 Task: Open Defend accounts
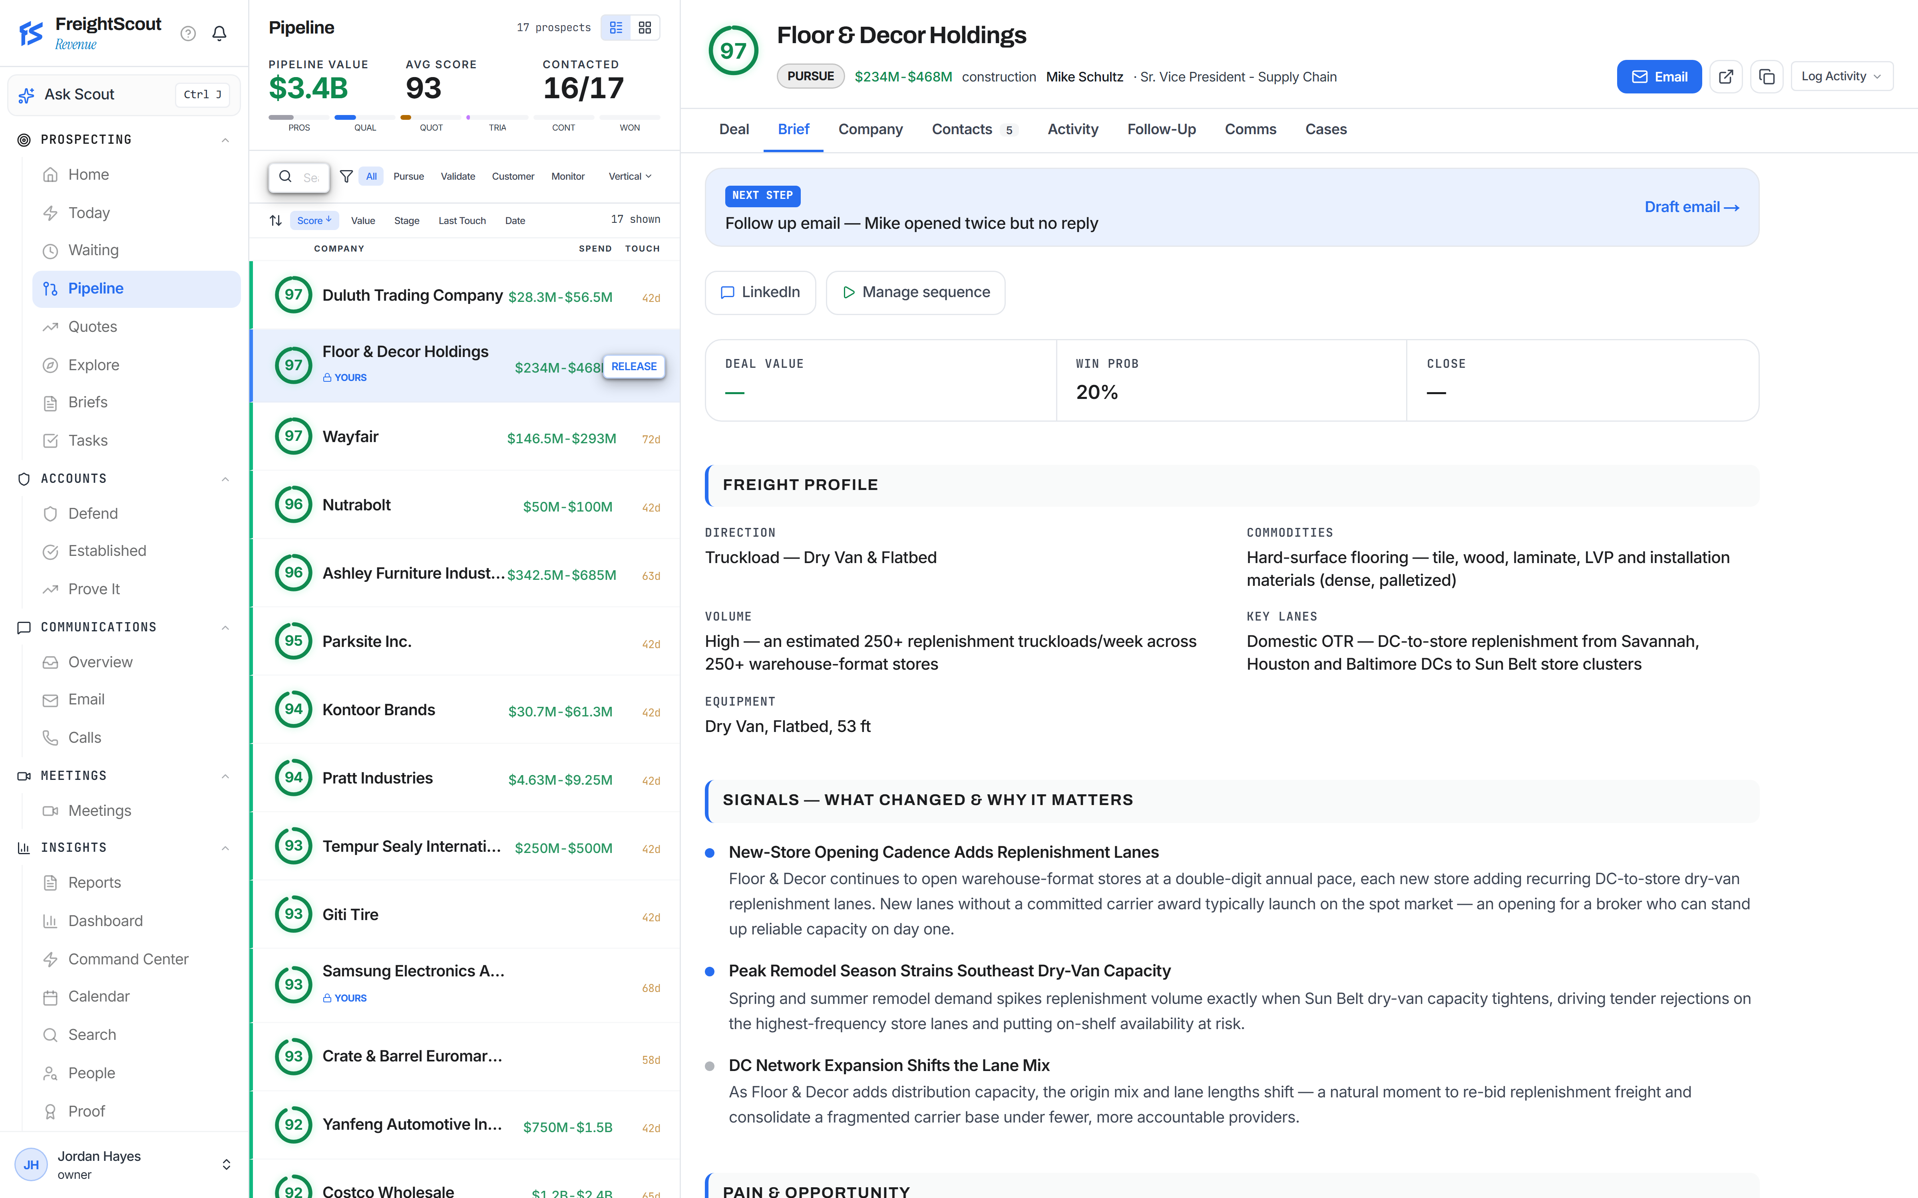pos(136,514)
